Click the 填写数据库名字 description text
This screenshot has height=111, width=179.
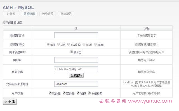click(146, 35)
